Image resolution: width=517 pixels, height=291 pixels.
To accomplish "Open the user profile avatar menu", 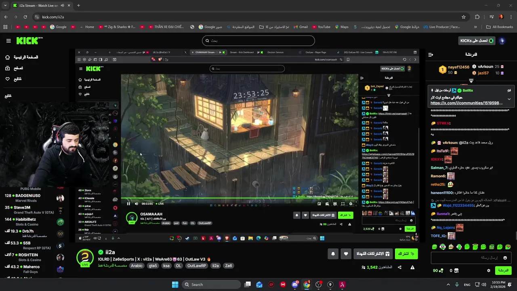I will click(x=502, y=41).
